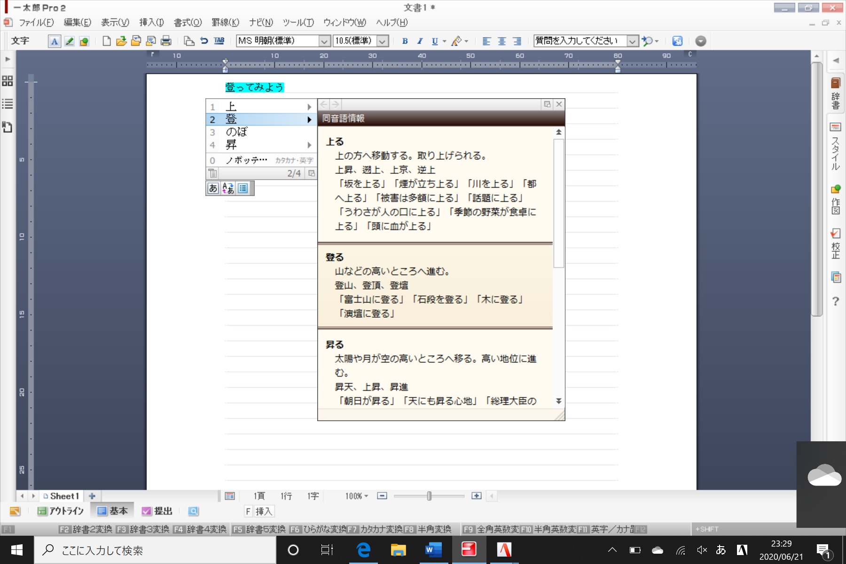Open the 編集(E) menu
The height and width of the screenshot is (564, 846).
click(x=78, y=22)
